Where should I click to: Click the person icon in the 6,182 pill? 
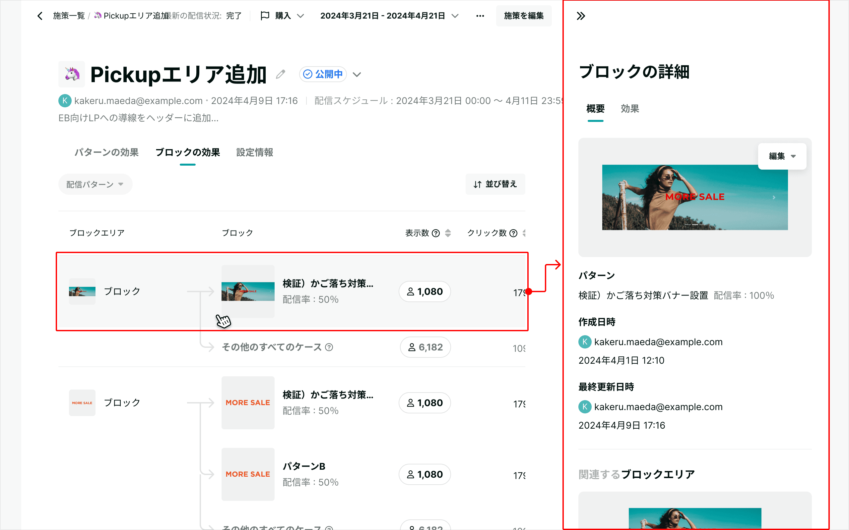412,347
